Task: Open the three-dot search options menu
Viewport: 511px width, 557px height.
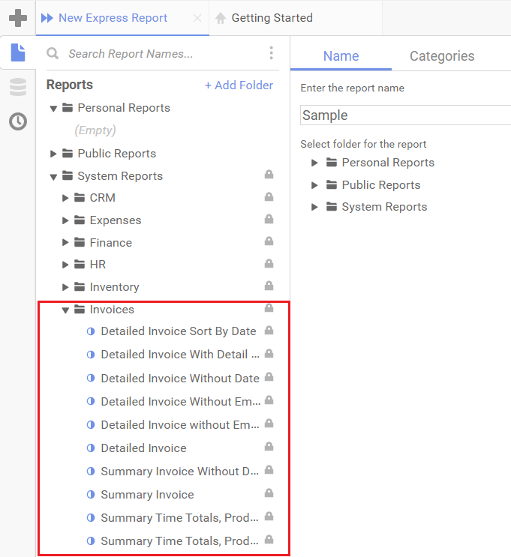Action: [x=272, y=53]
